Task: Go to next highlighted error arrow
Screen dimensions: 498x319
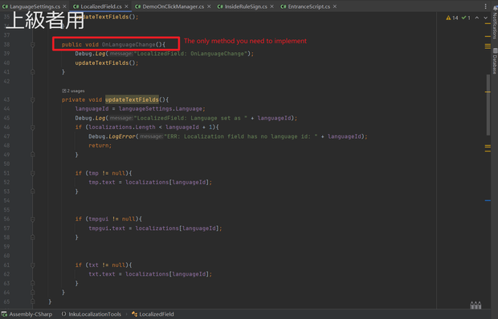Action: pos(486,18)
